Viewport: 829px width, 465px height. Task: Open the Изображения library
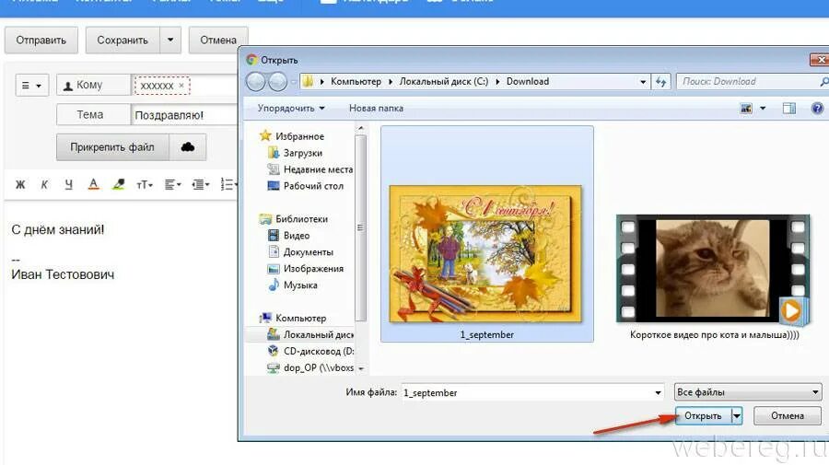[x=313, y=269]
